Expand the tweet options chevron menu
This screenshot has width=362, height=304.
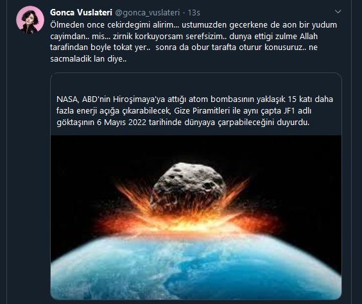click(338, 12)
